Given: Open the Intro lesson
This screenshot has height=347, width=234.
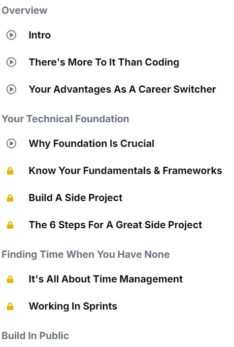Looking at the screenshot, I should click(x=40, y=35).
